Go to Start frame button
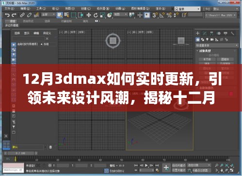This screenshot has width=242, height=176. click(x=136, y=165)
